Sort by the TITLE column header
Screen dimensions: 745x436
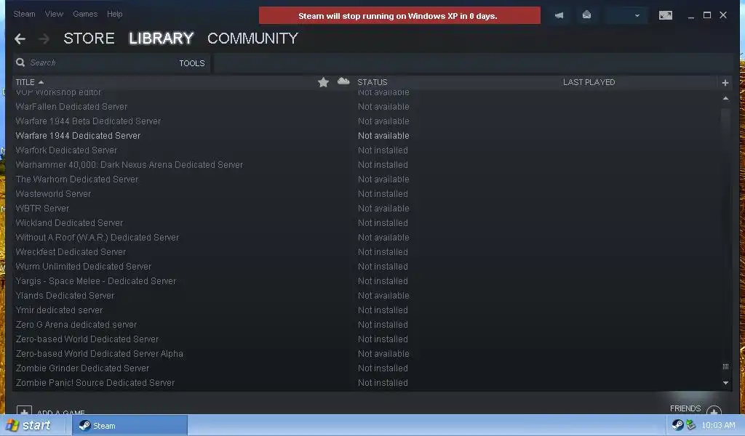click(29, 82)
